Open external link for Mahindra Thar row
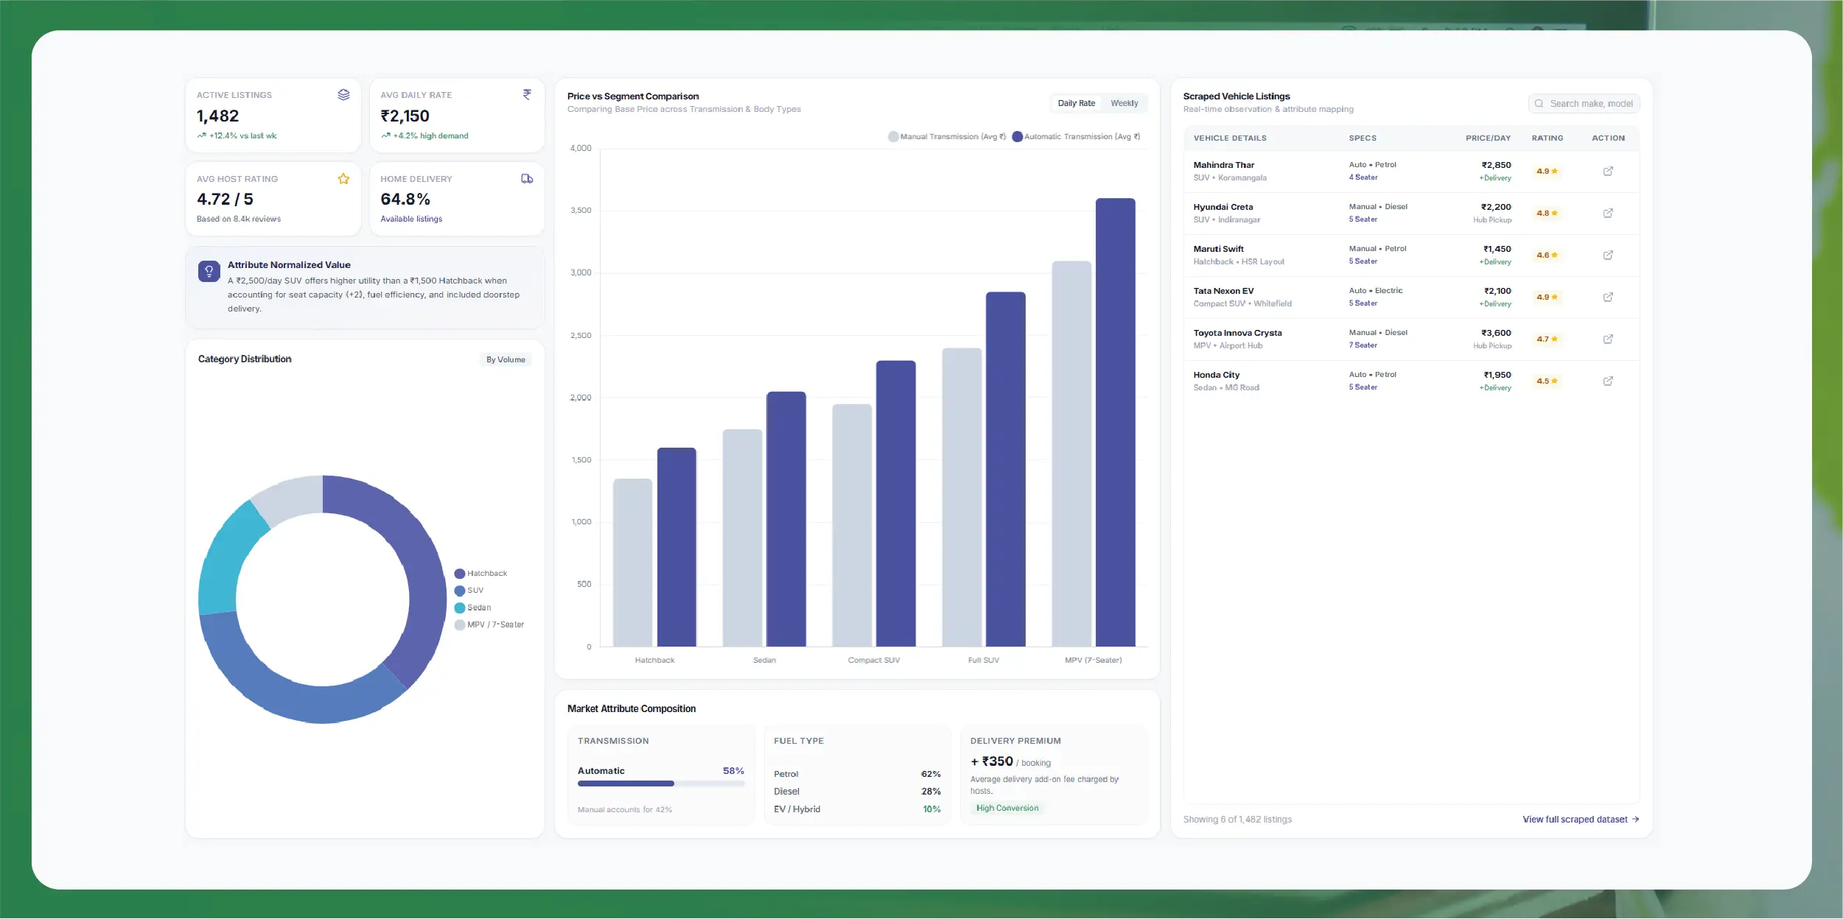Screen dimensions: 1843x919 click(1608, 172)
